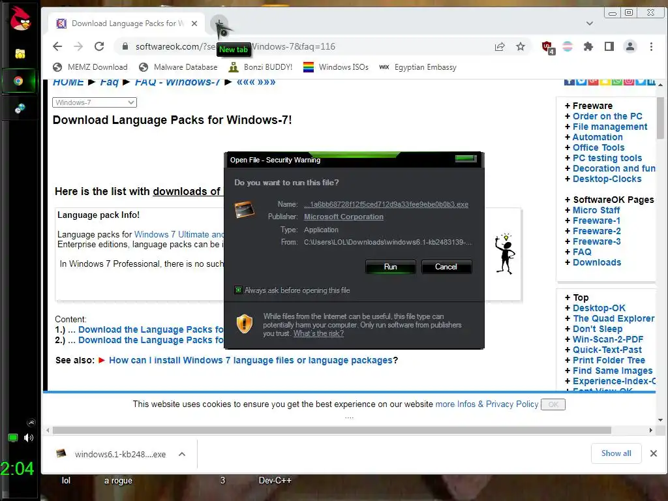Open the What's the risk? link
Viewport: 668px width, 501px height.
(x=318, y=333)
